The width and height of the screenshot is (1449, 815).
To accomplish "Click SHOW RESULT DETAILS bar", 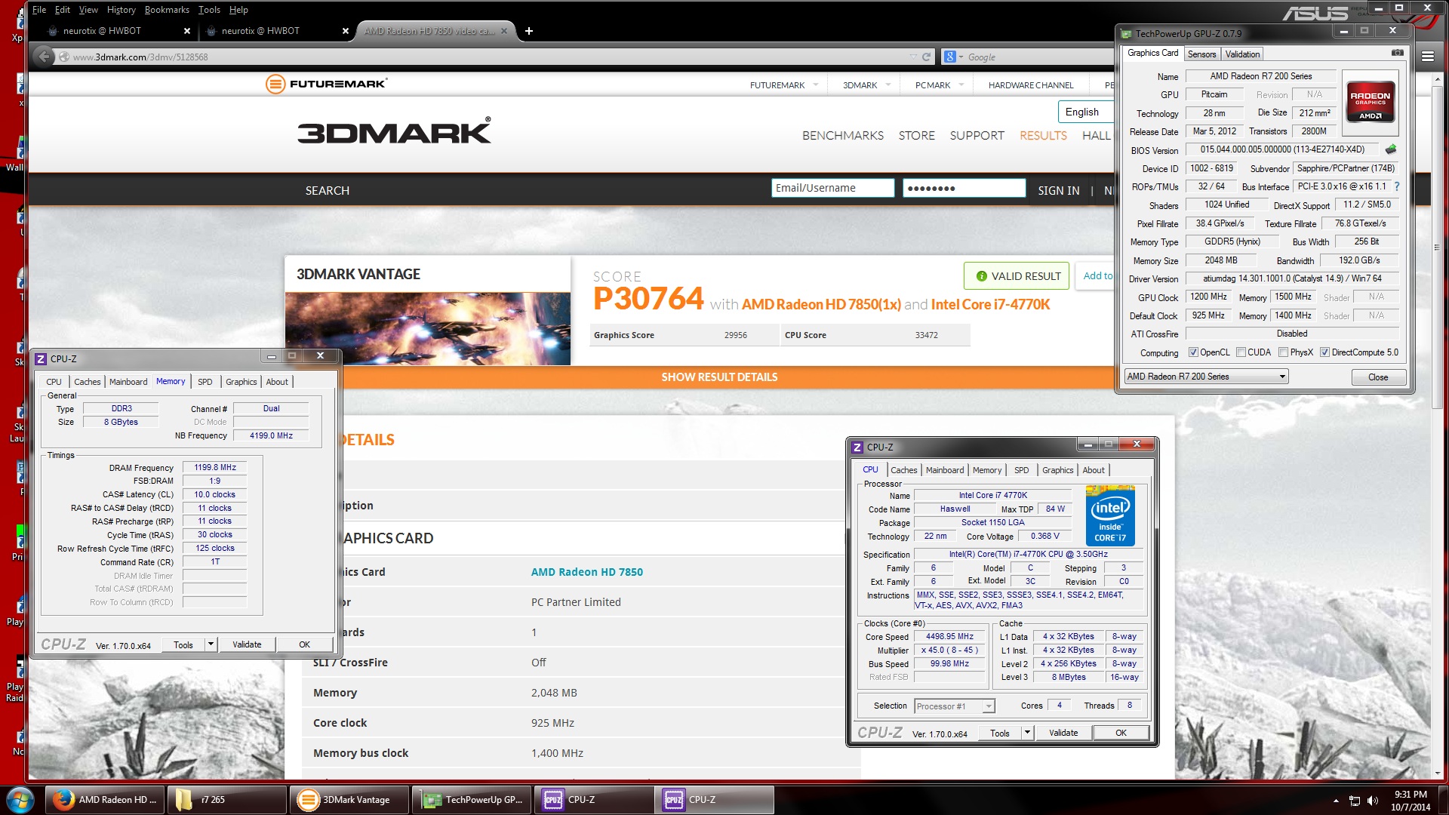I will tap(718, 377).
